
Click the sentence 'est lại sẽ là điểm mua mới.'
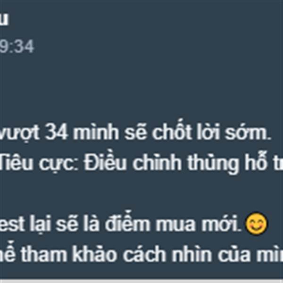point(121,224)
